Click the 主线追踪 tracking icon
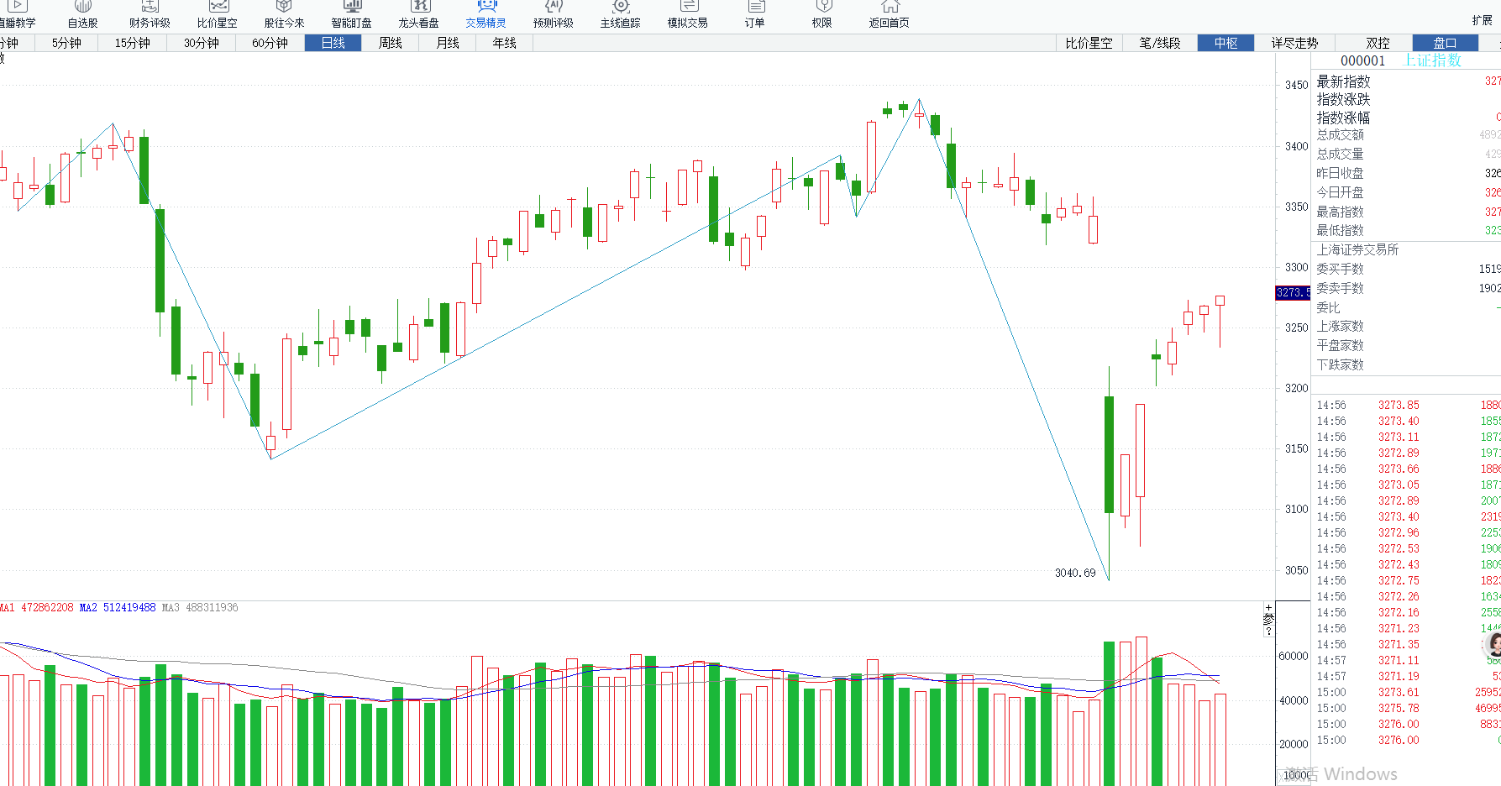 (620, 7)
